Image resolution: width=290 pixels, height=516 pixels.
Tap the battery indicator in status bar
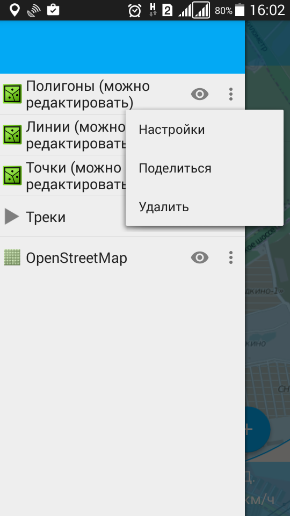(x=240, y=10)
